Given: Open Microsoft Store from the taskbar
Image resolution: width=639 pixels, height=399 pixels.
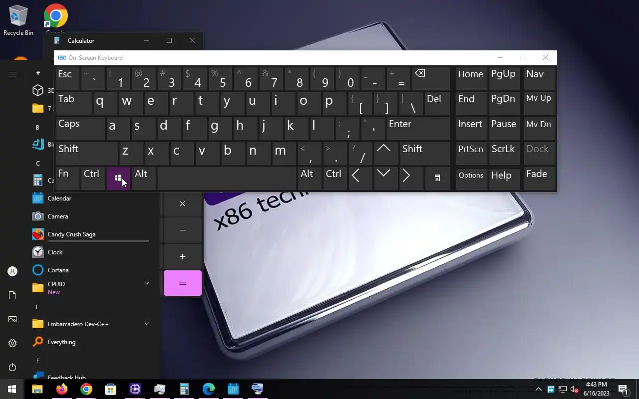Looking at the screenshot, I should click(x=110, y=389).
